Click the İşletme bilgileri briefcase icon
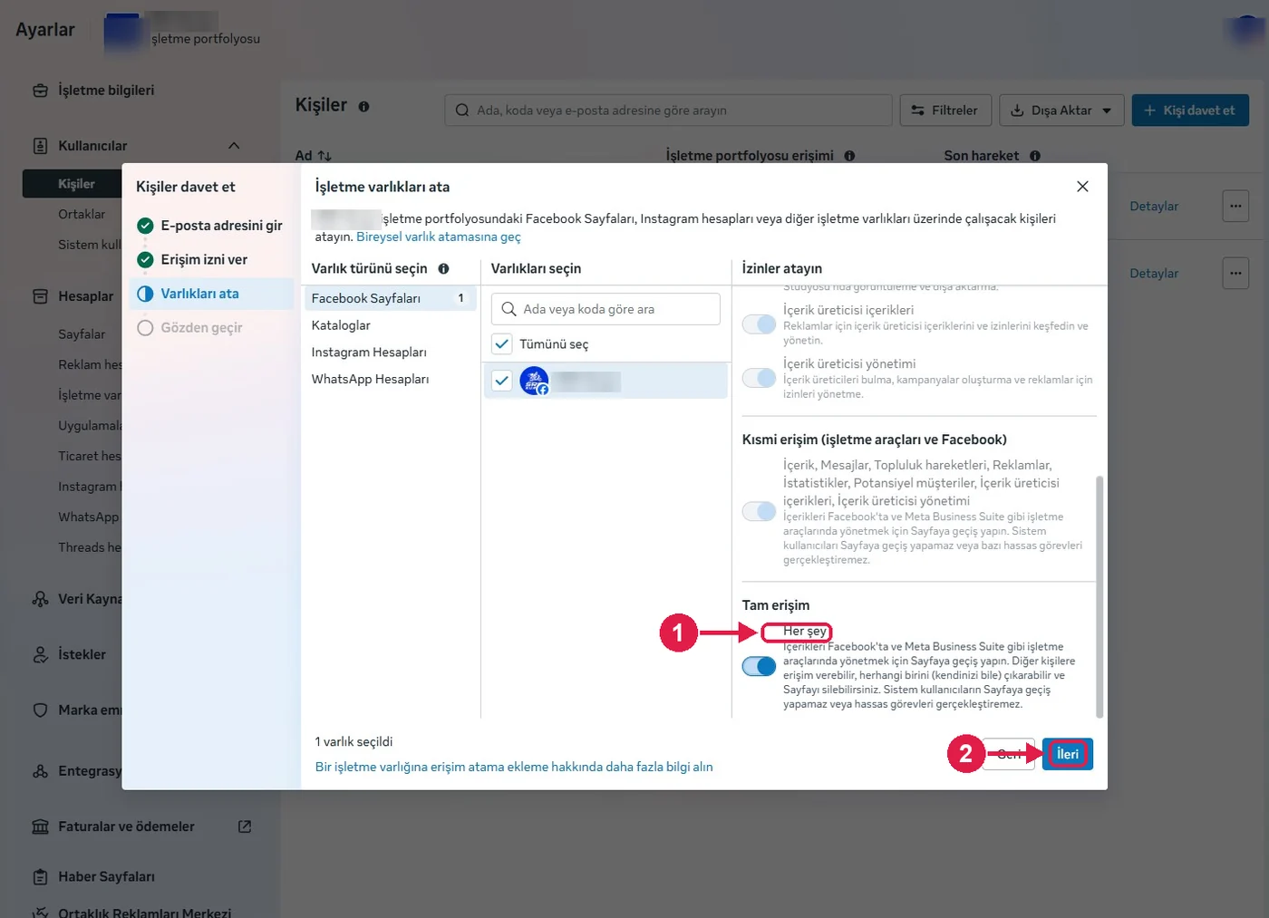Viewport: 1269px width, 918px height. (x=40, y=91)
